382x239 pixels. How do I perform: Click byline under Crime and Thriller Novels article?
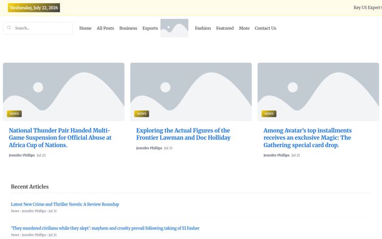[x=33, y=211]
